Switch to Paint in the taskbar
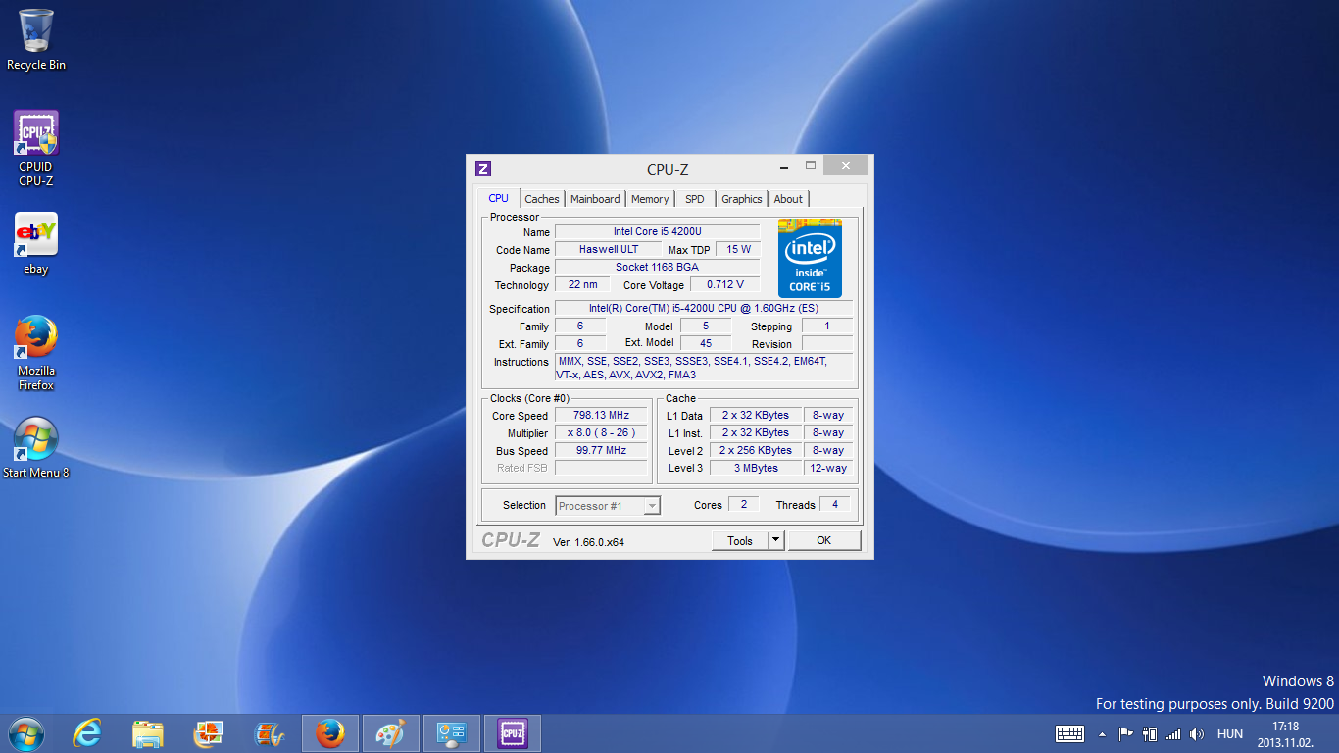 (x=390, y=733)
